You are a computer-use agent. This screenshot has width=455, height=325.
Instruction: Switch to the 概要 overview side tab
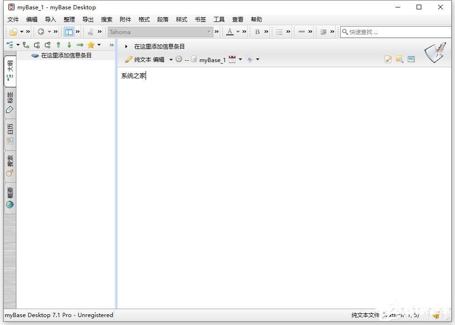(x=10, y=198)
